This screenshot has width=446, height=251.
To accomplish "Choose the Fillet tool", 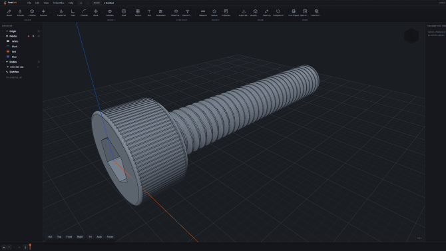I will (73, 13).
